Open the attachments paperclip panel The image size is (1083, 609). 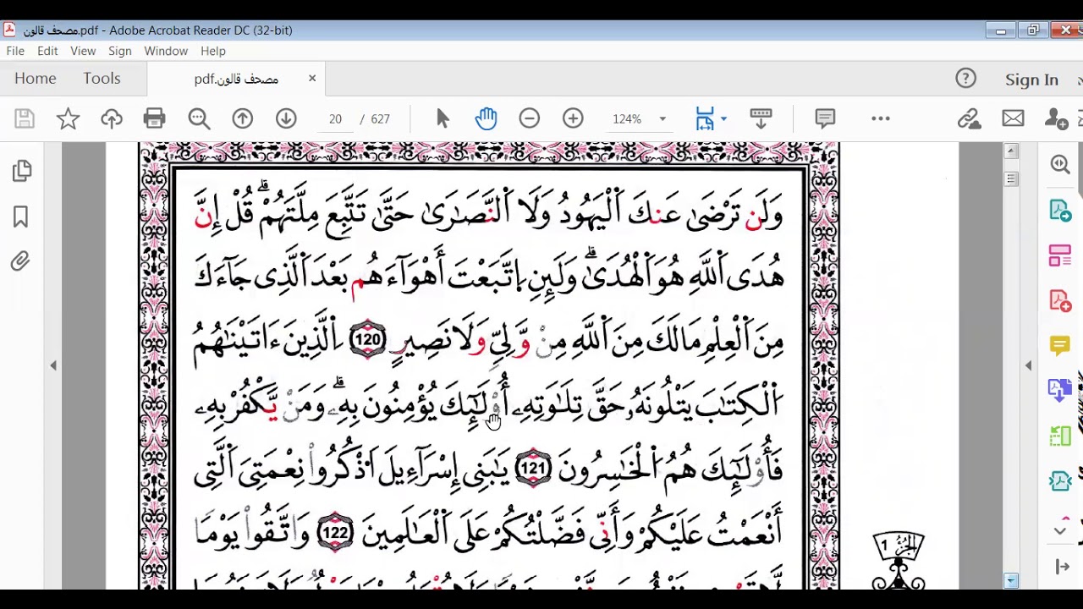pyautogui.click(x=20, y=261)
